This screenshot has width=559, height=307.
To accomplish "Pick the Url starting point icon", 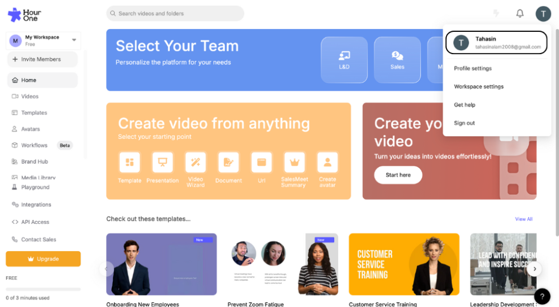I will pyautogui.click(x=261, y=162).
